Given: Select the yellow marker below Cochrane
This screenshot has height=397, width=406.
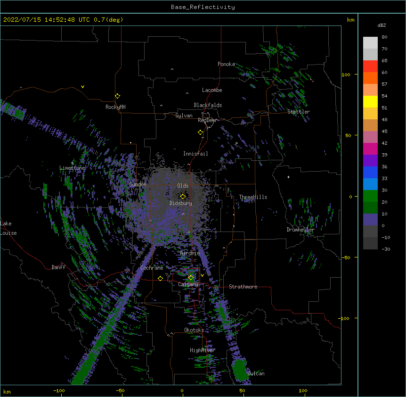Looking at the screenshot, I should pos(160,278).
